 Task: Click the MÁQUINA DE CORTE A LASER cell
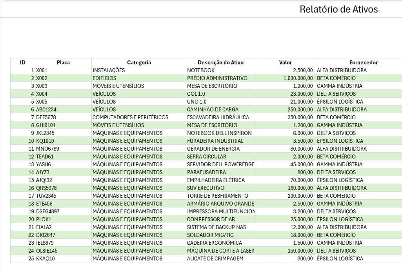point(220,251)
